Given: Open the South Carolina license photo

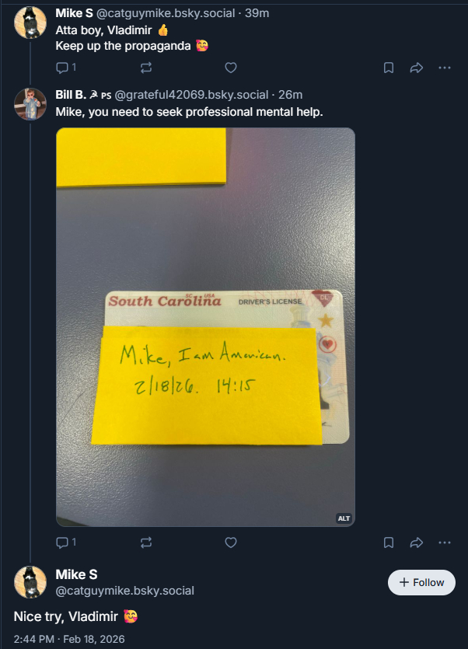Looking at the screenshot, I should [x=205, y=327].
